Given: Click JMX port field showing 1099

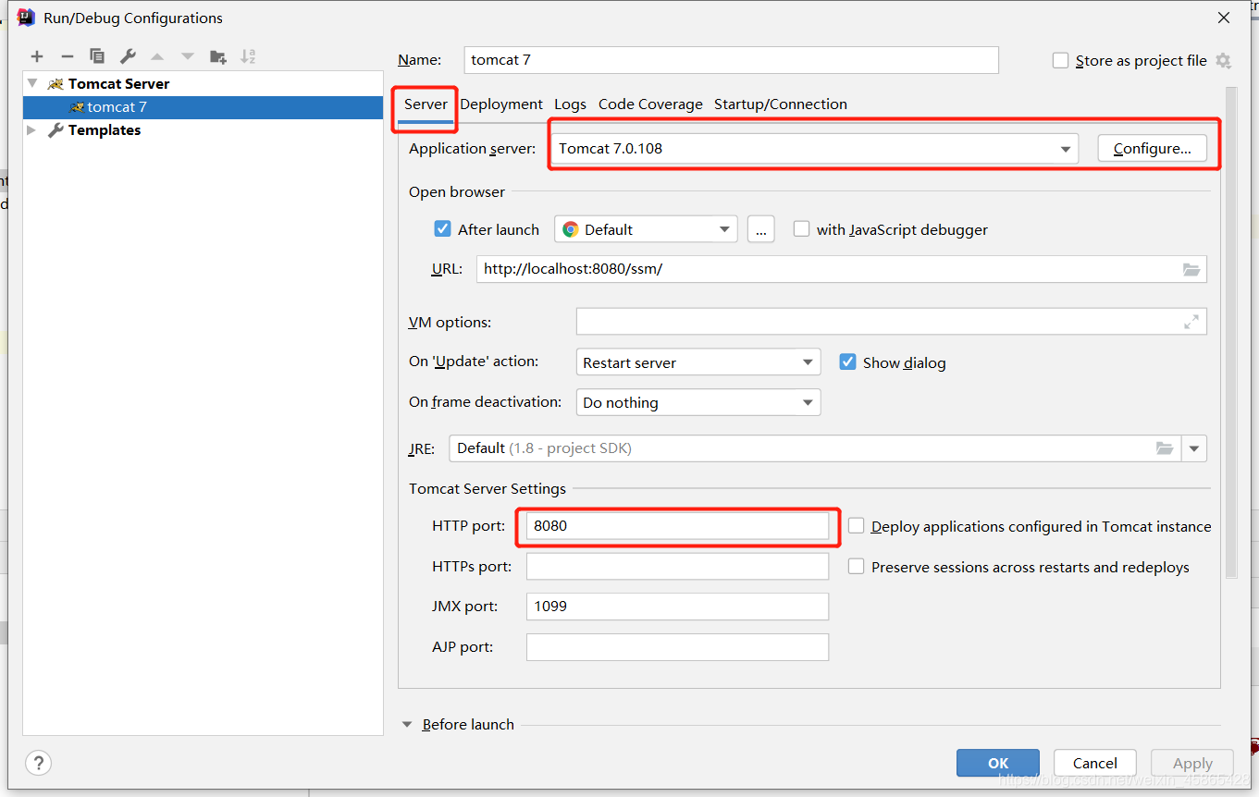Looking at the screenshot, I should pyautogui.click(x=677, y=607).
